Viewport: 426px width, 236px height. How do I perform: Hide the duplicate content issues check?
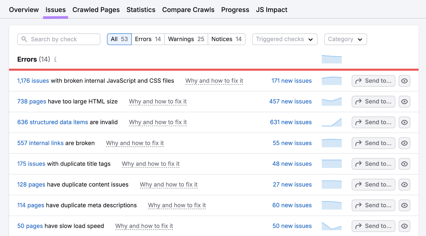click(404, 184)
